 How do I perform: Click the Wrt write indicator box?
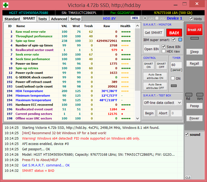coord(200,94)
